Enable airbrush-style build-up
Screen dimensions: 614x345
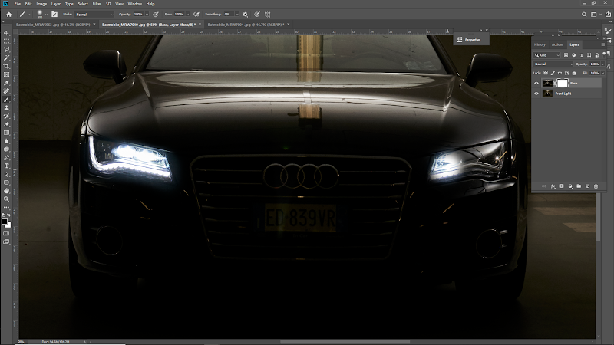coord(196,15)
